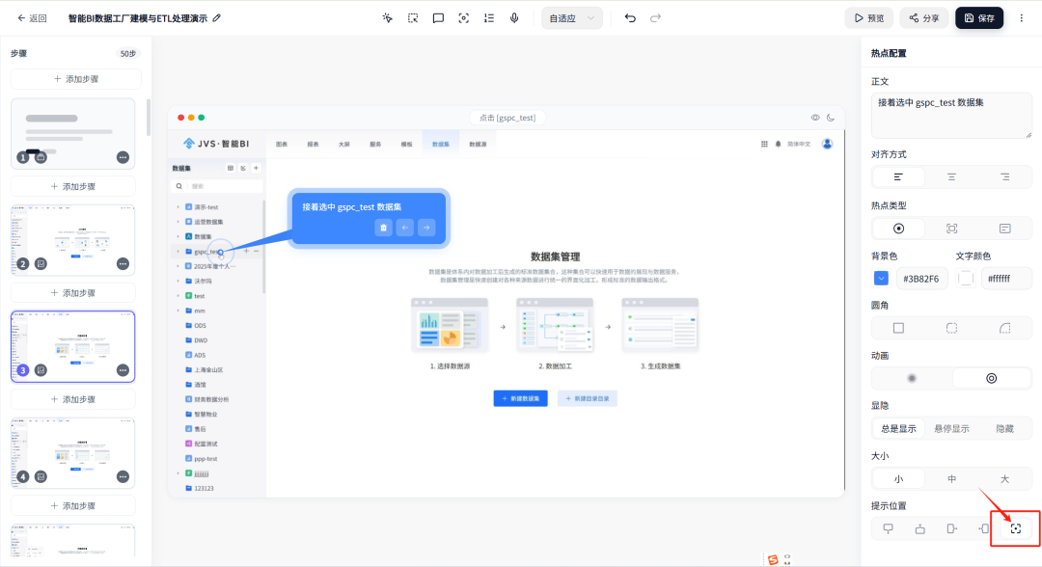Set visibility to 隐藏
This screenshot has height=567, width=1042.
1004,429
